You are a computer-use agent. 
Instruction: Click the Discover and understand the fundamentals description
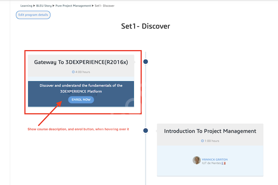[81, 89]
